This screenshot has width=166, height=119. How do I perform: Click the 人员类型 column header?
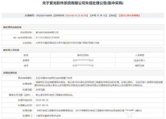139,55
